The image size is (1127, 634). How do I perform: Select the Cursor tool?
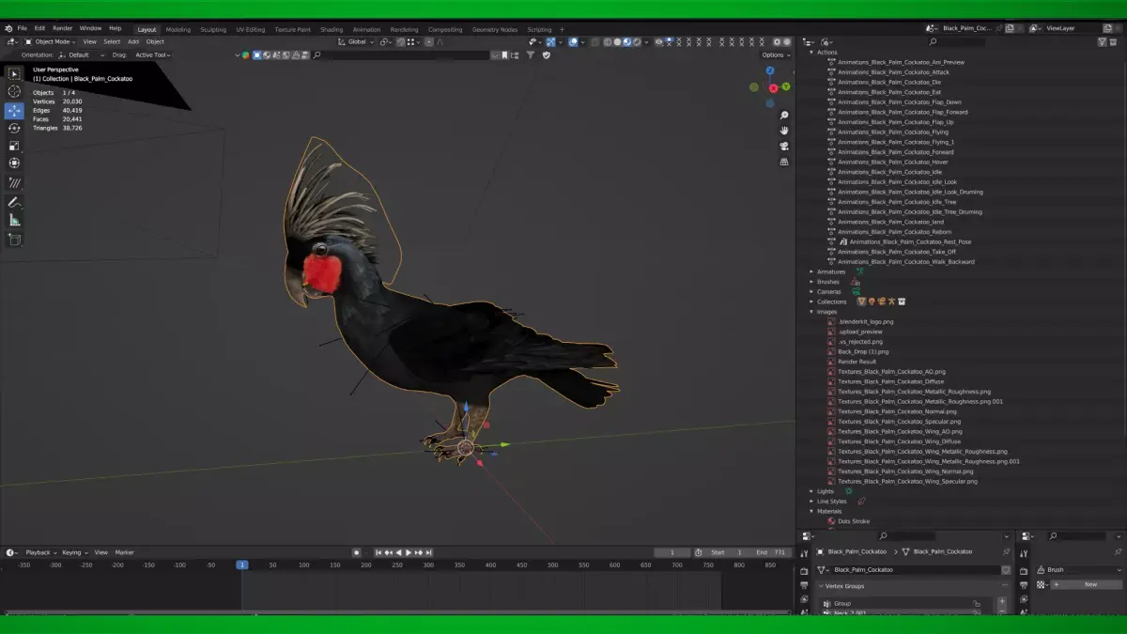click(14, 91)
